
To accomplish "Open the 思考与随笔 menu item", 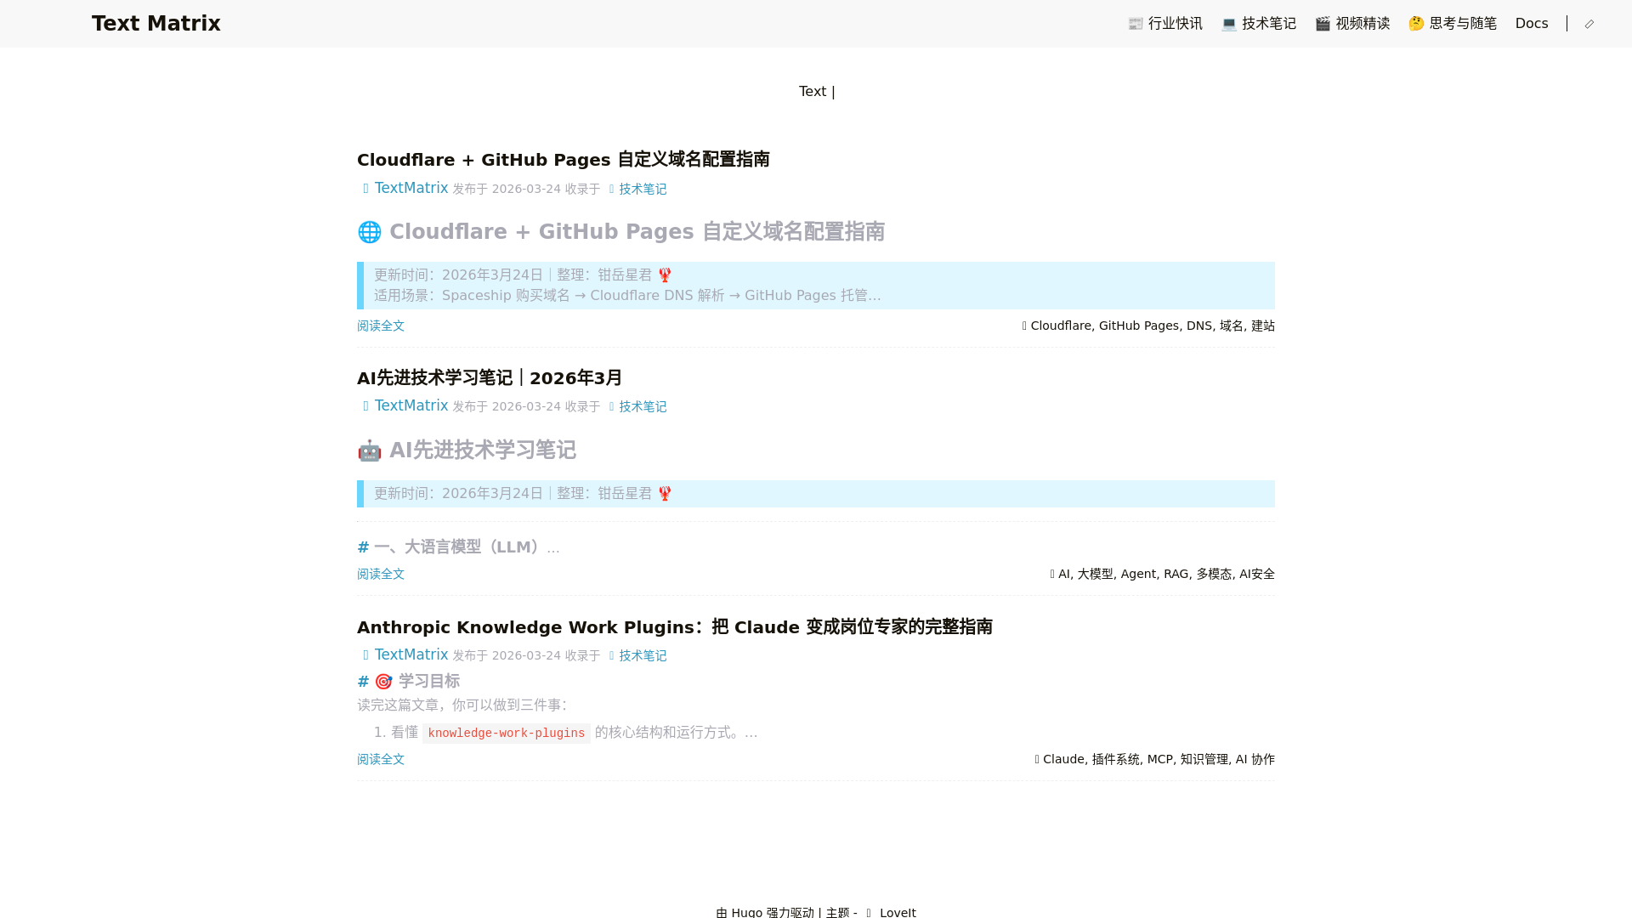I will [1453, 24].
